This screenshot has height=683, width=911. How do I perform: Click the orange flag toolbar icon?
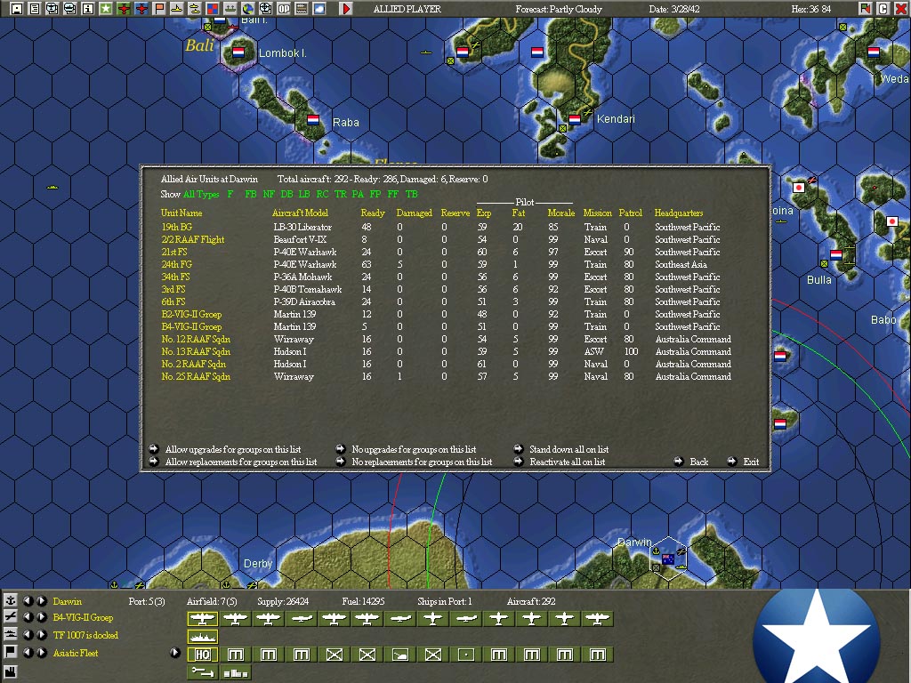158,8
